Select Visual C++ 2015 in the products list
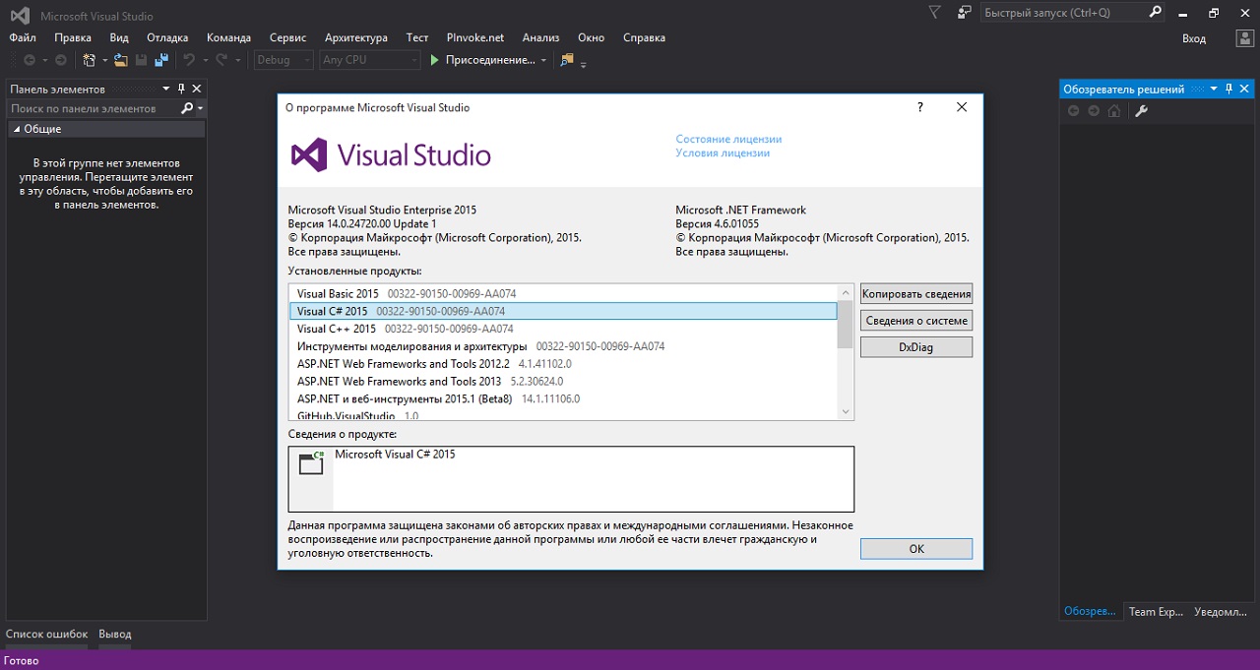The width and height of the screenshot is (1260, 670). tap(337, 329)
